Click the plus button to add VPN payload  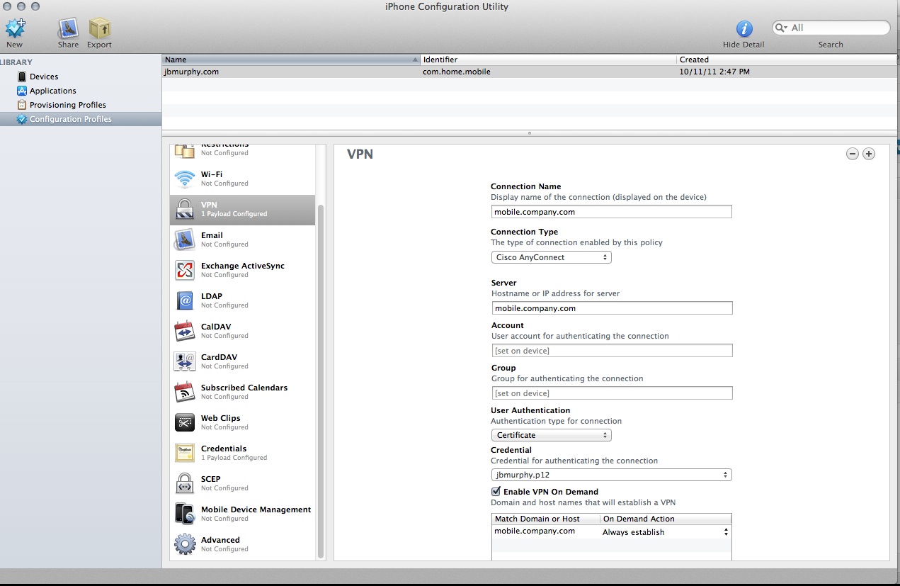(x=869, y=154)
